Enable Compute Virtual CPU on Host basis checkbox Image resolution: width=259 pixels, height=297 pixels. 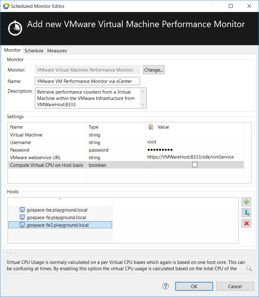(x=195, y=165)
